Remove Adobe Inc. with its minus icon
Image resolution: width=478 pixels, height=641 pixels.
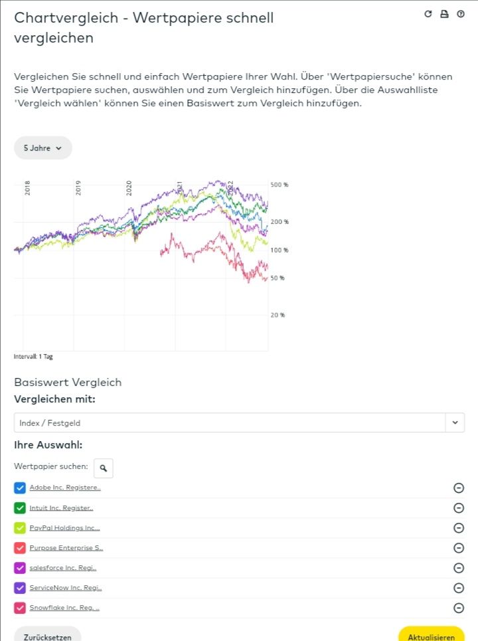point(458,488)
